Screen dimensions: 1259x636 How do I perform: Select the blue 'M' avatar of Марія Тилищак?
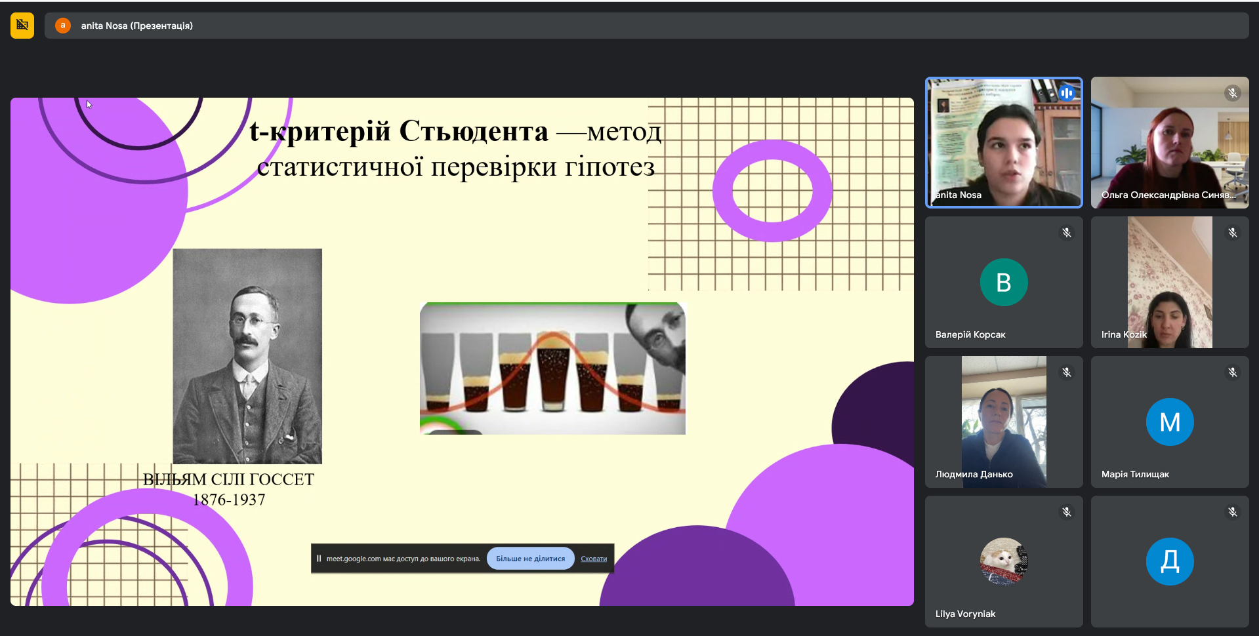click(x=1170, y=422)
